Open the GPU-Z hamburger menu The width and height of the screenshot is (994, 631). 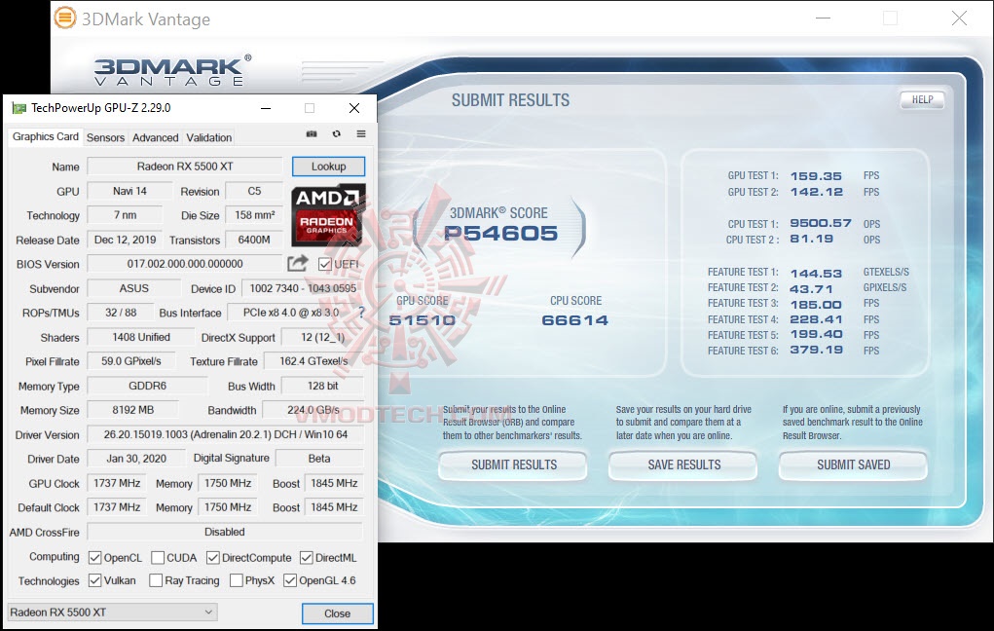361,133
